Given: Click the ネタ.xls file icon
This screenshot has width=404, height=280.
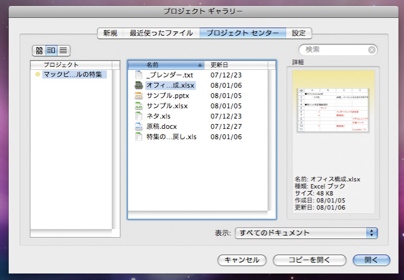Looking at the screenshot, I should [x=139, y=116].
